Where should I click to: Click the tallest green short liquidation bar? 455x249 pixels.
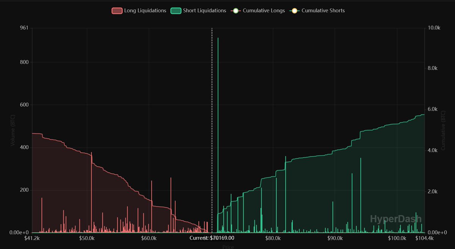218,135
